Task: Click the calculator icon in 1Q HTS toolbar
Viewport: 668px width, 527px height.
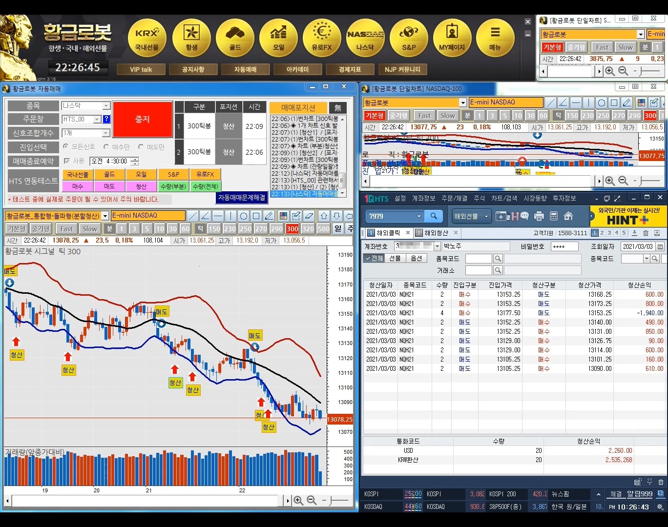Action: [x=554, y=216]
